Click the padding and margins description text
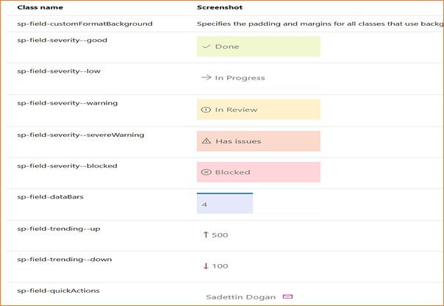Screen dimensions: 444x306 (x=320, y=24)
